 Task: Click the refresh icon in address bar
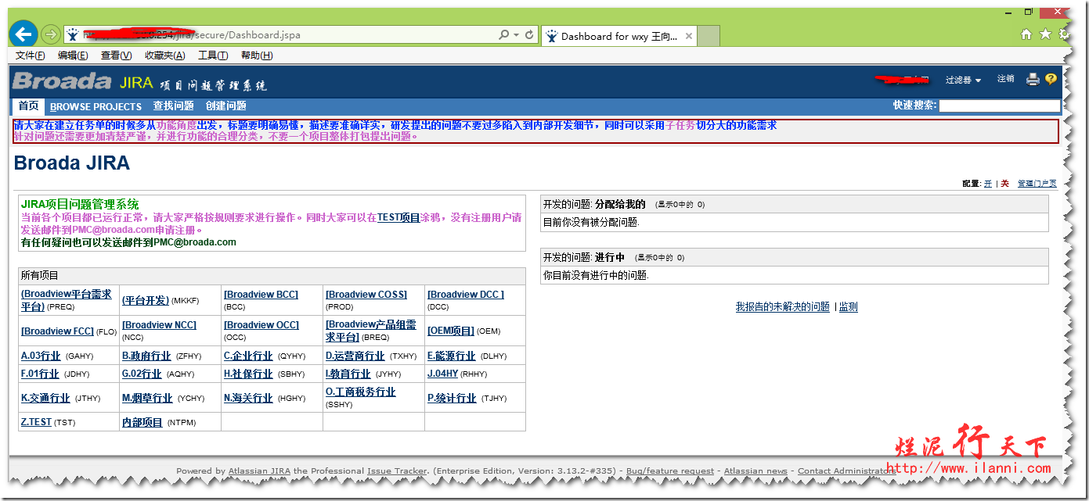tap(529, 35)
